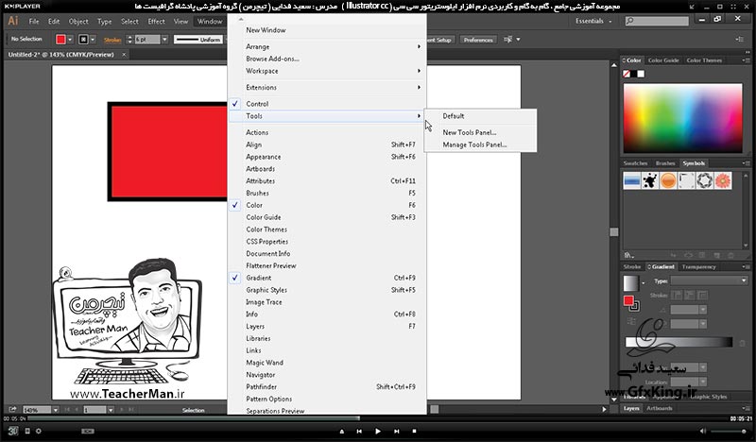The image size is (756, 442).
Task: Expand the Extensions submenu
Action: (327, 87)
